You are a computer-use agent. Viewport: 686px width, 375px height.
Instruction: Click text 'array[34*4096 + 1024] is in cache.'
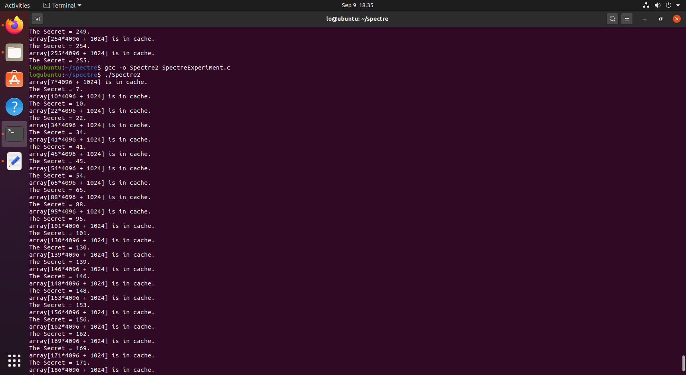(90, 125)
